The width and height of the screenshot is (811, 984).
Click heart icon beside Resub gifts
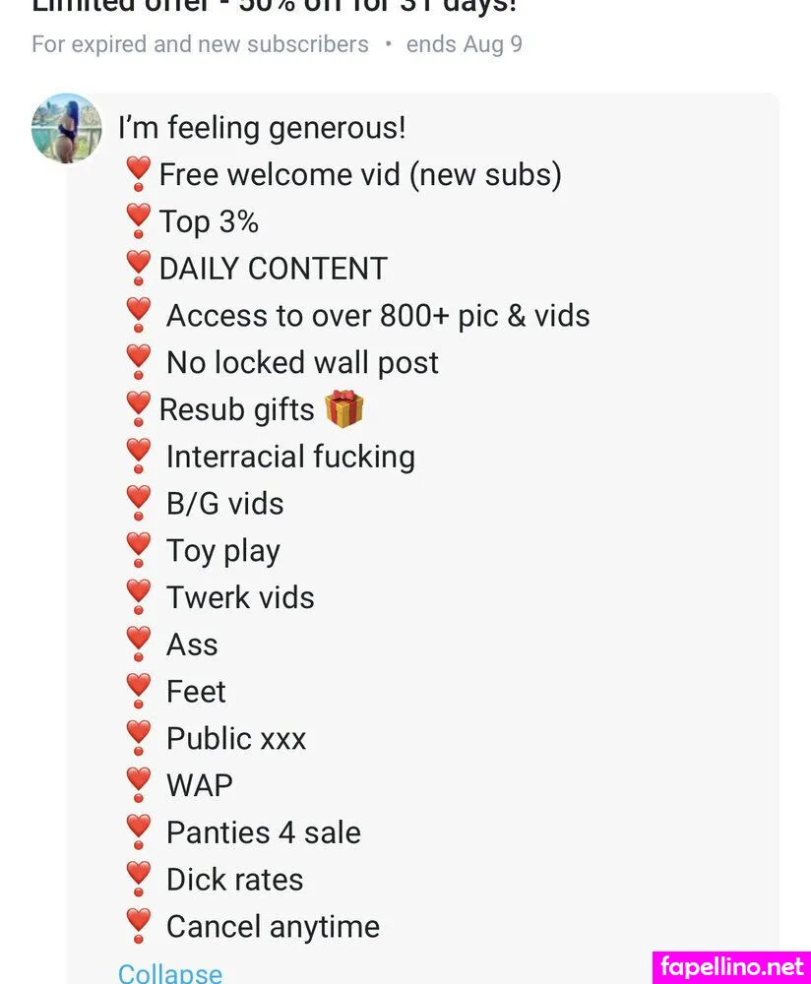[139, 409]
